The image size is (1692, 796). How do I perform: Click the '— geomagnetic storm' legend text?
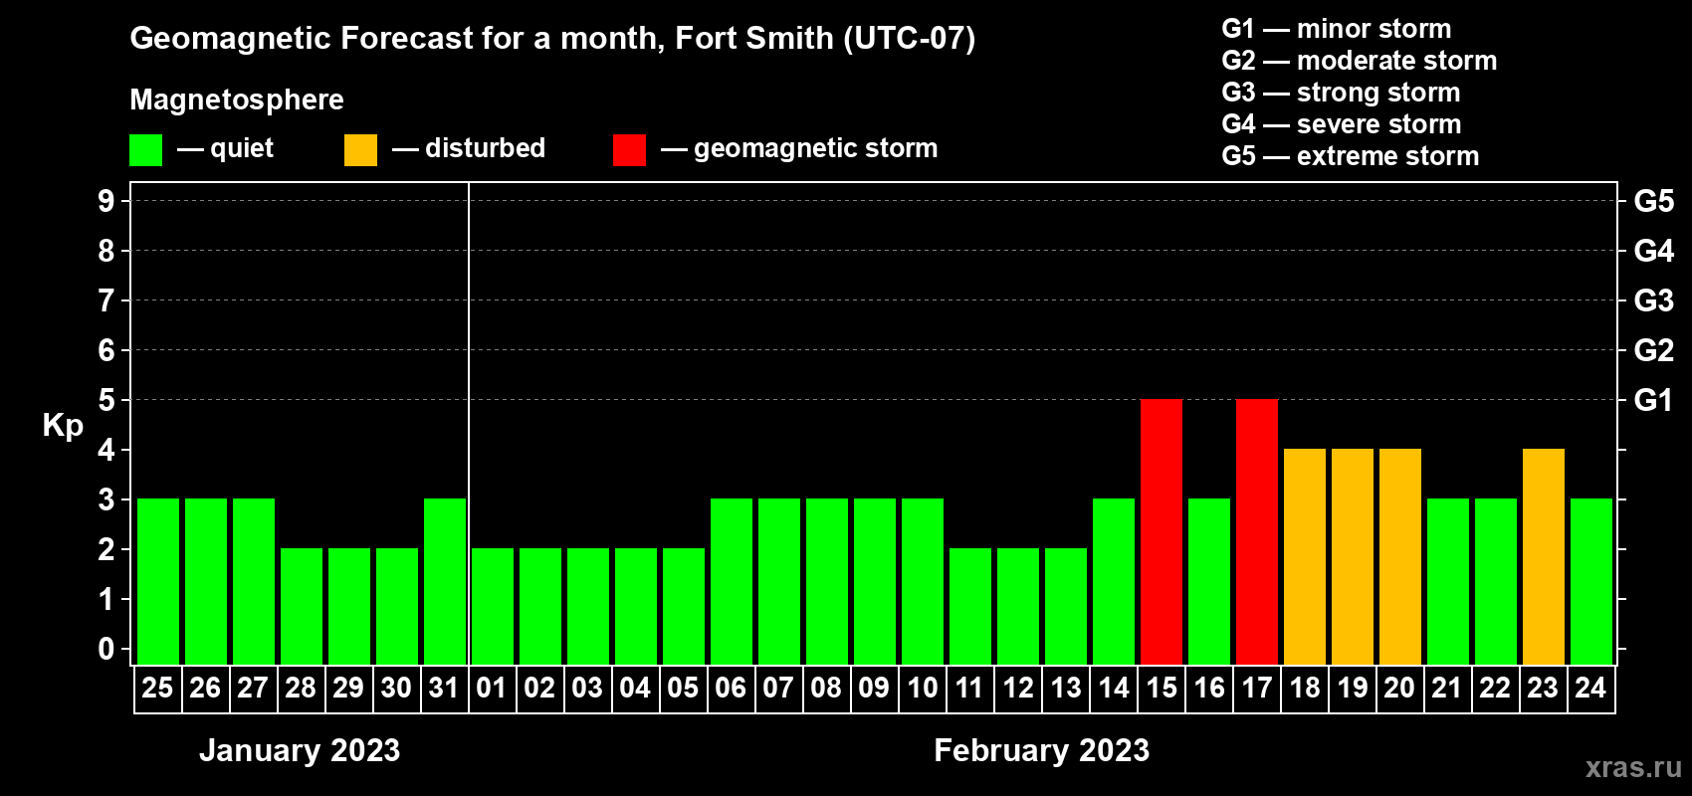coord(799,148)
